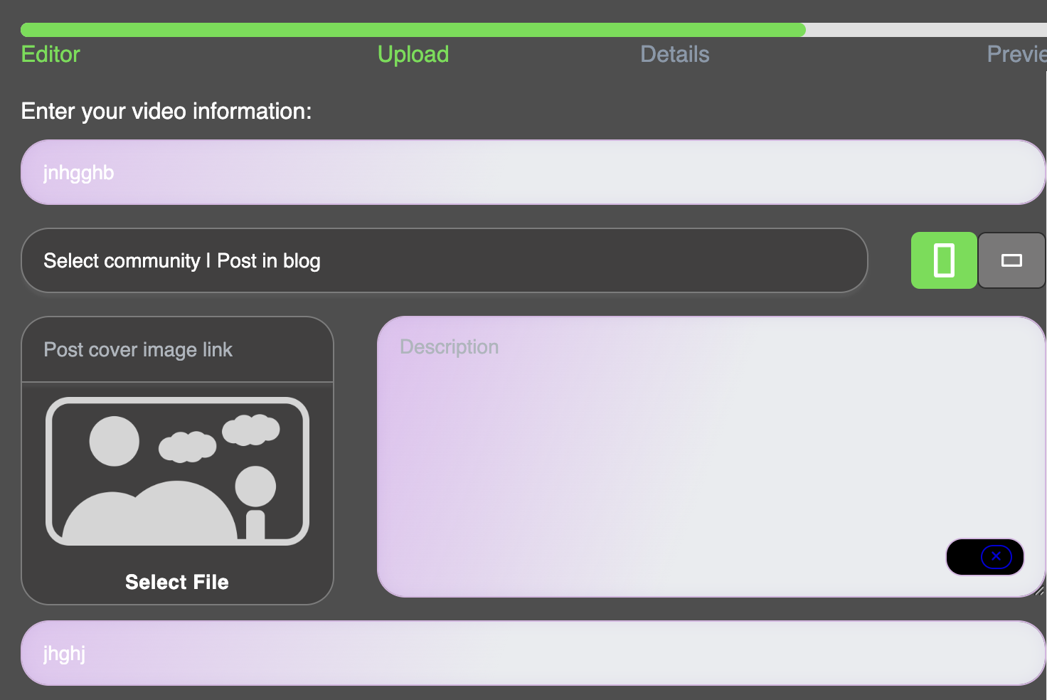
Task: Open the Select community dropdown
Action: [445, 260]
